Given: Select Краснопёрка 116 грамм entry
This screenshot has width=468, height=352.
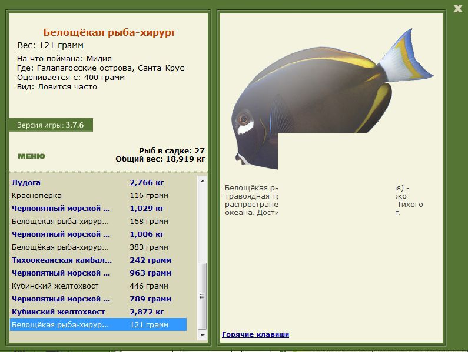Looking at the screenshot, I should click(x=98, y=196).
